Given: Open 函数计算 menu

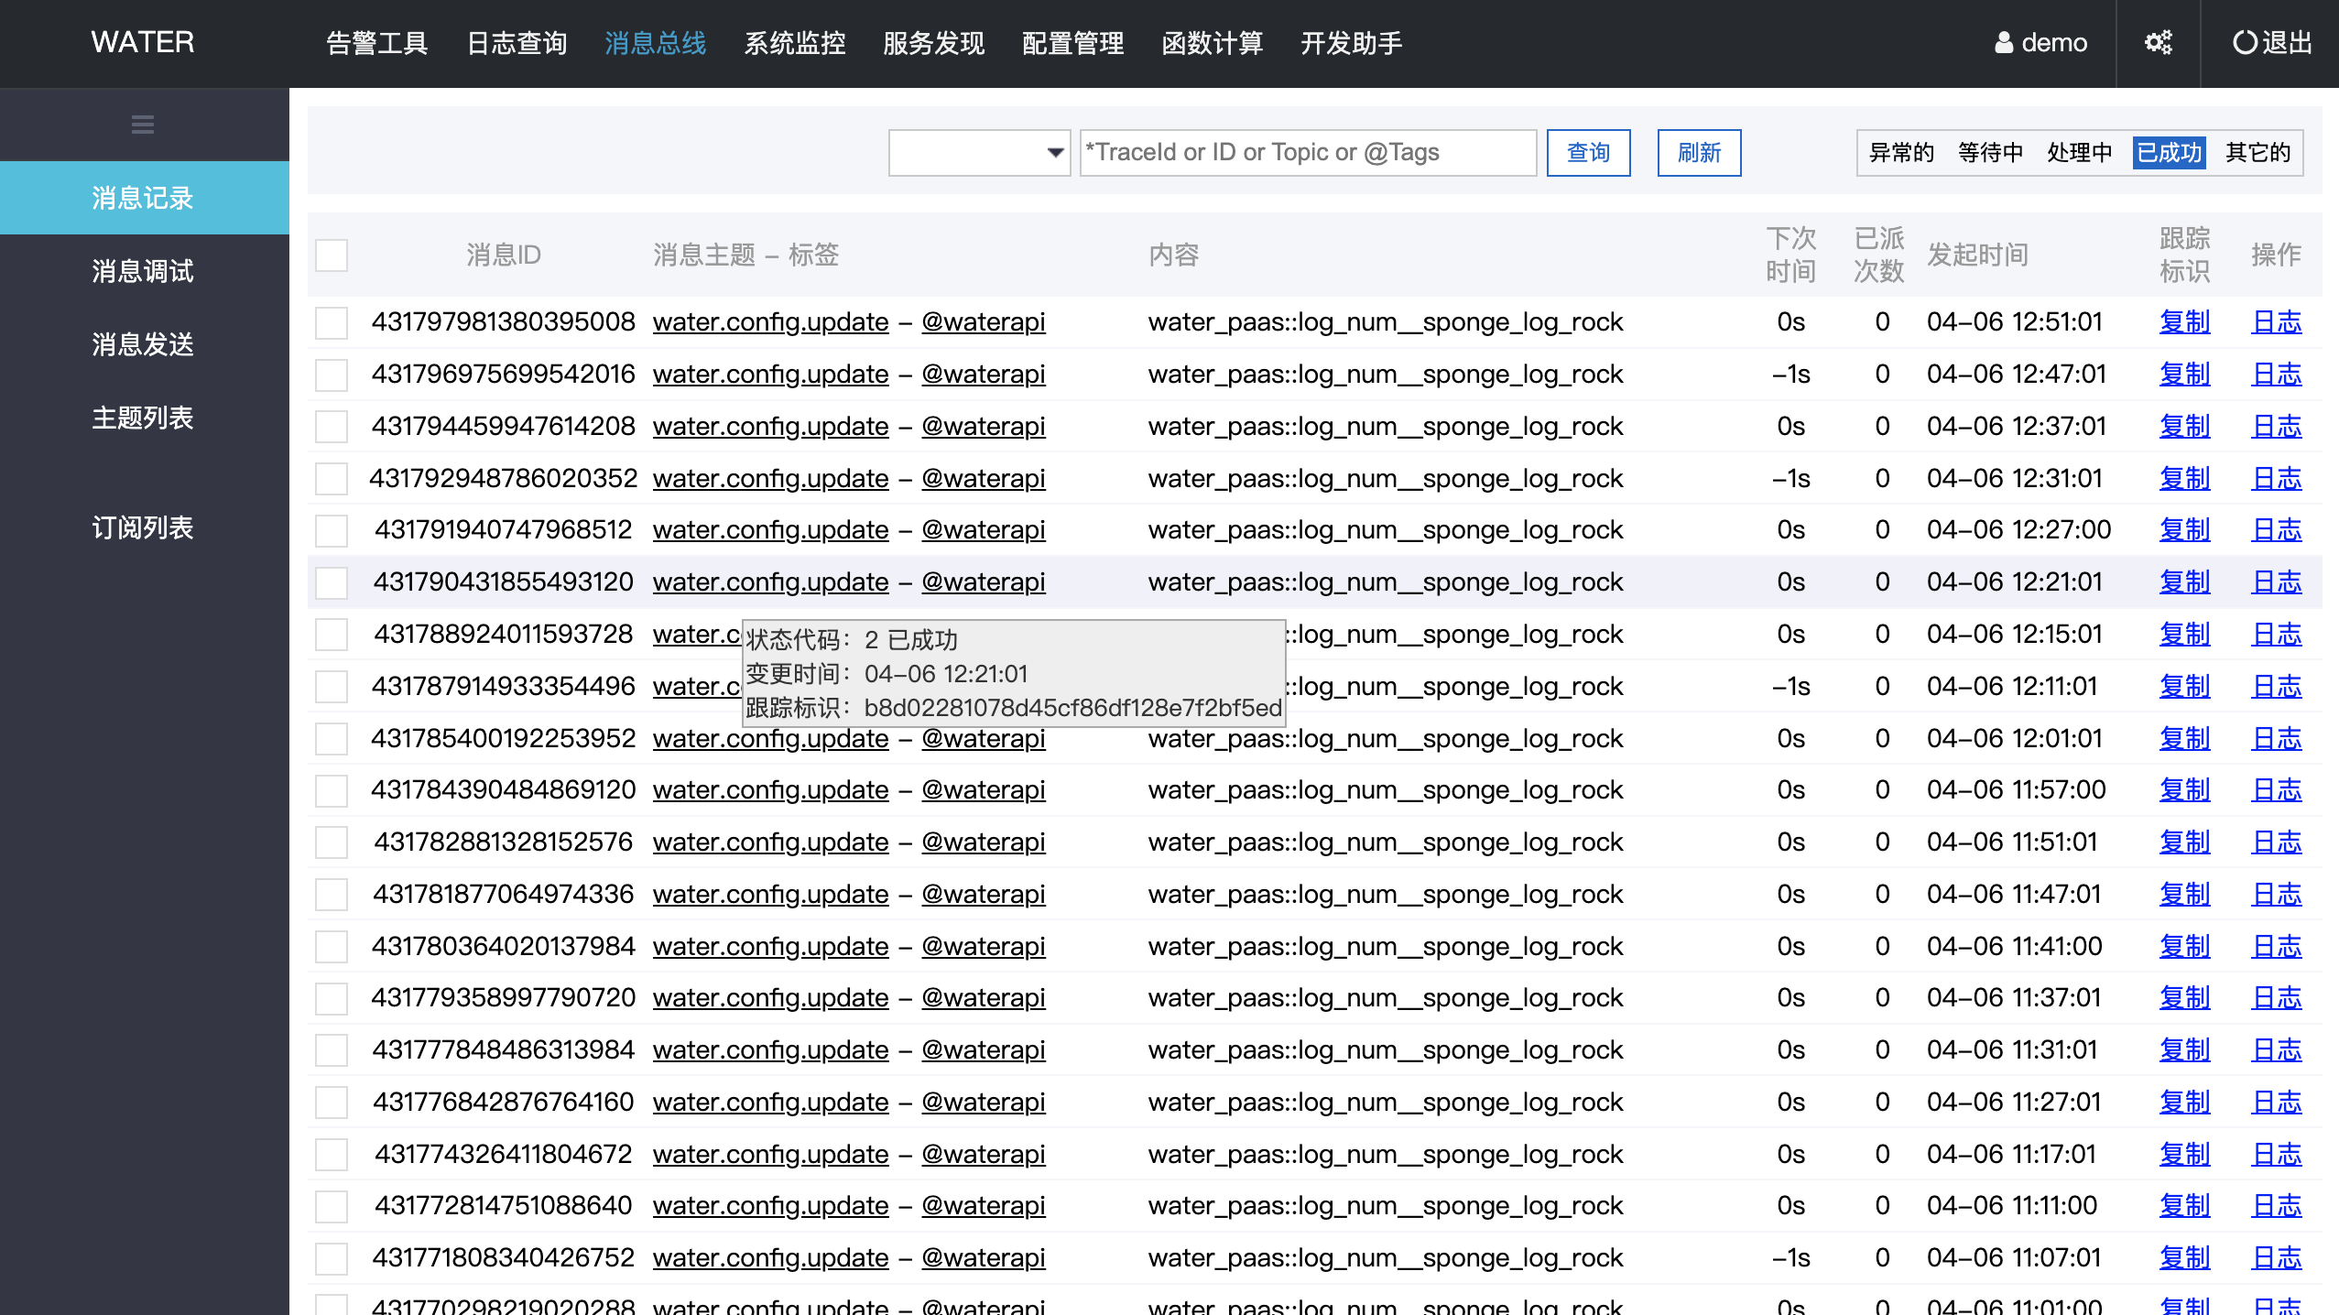Looking at the screenshot, I should pos(1213,43).
